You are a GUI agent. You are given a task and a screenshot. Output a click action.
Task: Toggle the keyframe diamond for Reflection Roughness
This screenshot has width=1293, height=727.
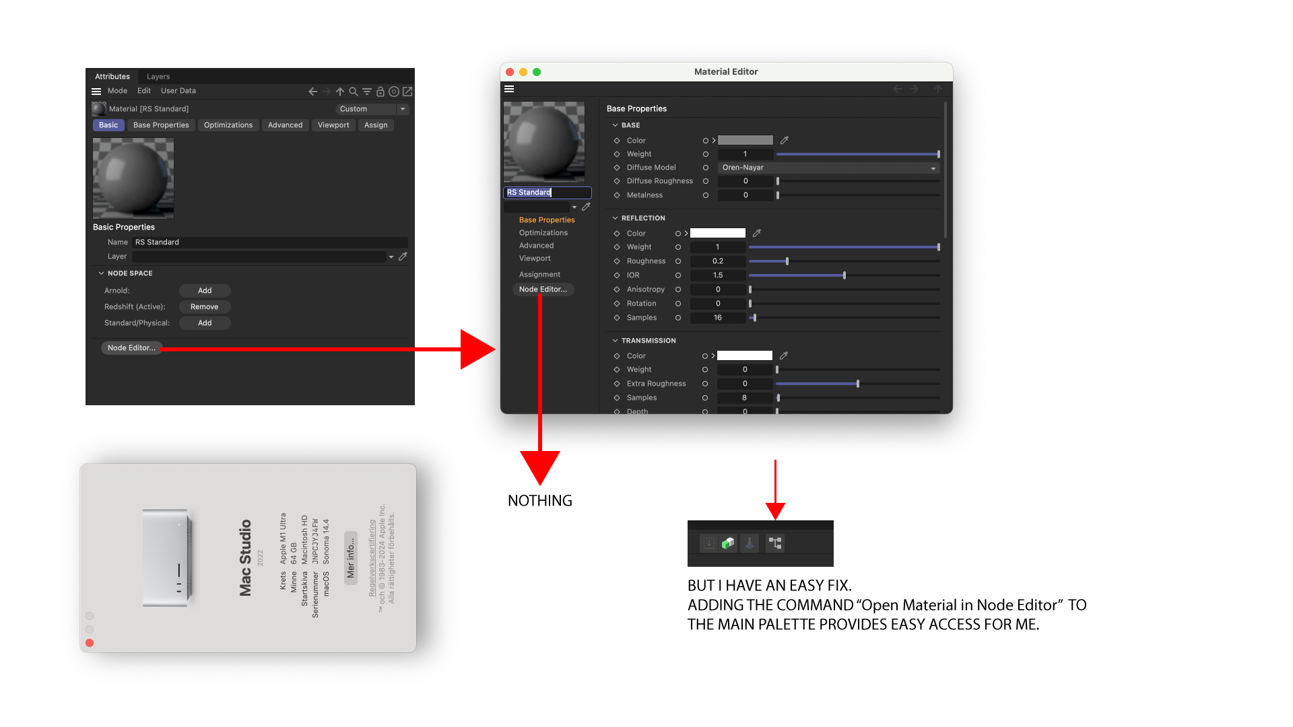[617, 261]
